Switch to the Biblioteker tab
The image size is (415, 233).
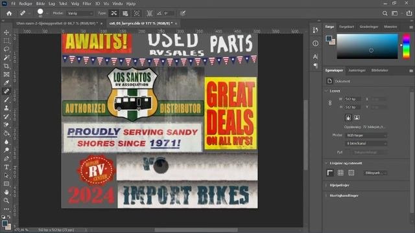pos(379,71)
